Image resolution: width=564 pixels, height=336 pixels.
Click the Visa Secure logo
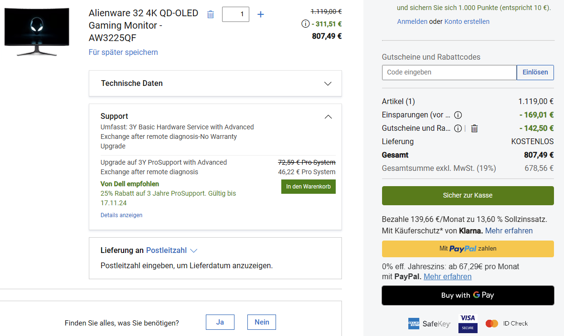(x=468, y=324)
